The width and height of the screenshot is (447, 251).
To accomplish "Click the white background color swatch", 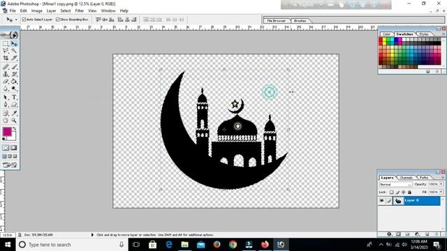I will (13, 138).
